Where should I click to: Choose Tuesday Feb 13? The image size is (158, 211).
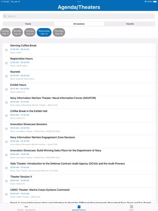(30, 32)
